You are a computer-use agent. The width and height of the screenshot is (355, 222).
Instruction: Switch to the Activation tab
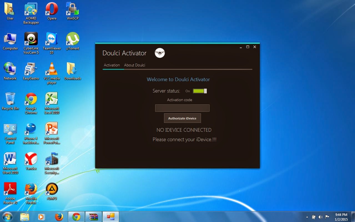point(112,65)
